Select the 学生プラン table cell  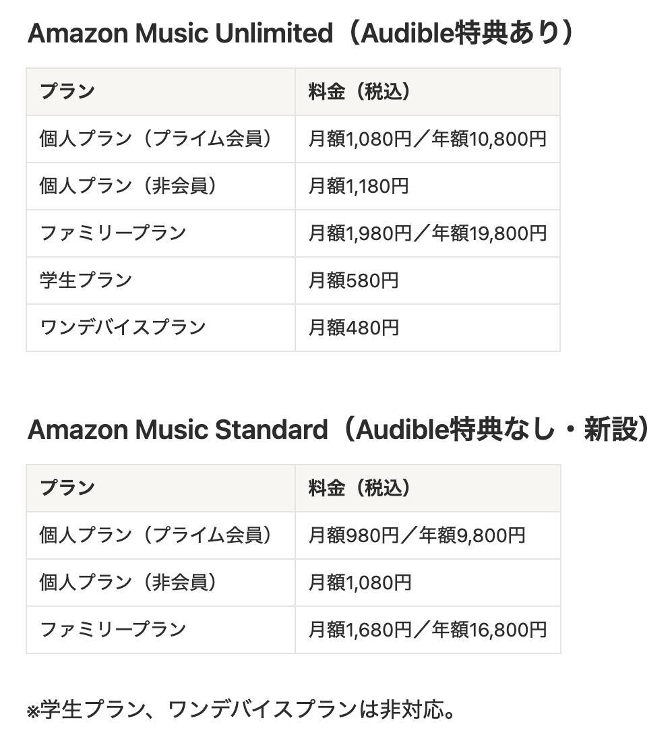(x=86, y=280)
